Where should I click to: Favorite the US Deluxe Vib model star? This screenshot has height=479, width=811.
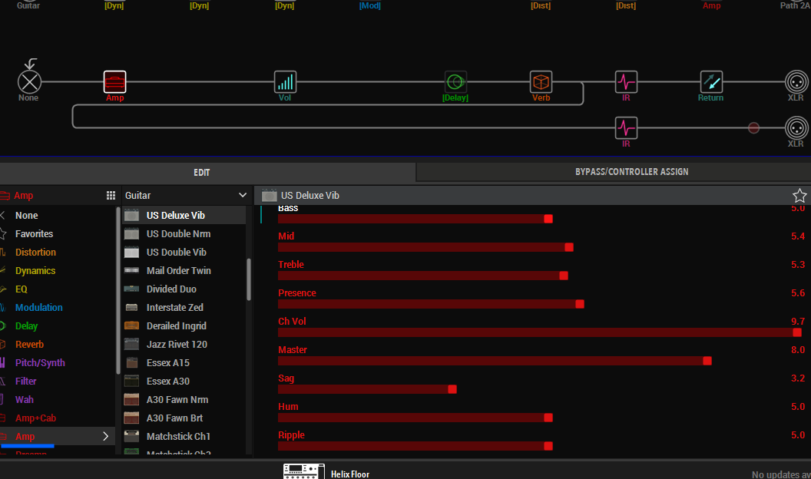799,196
